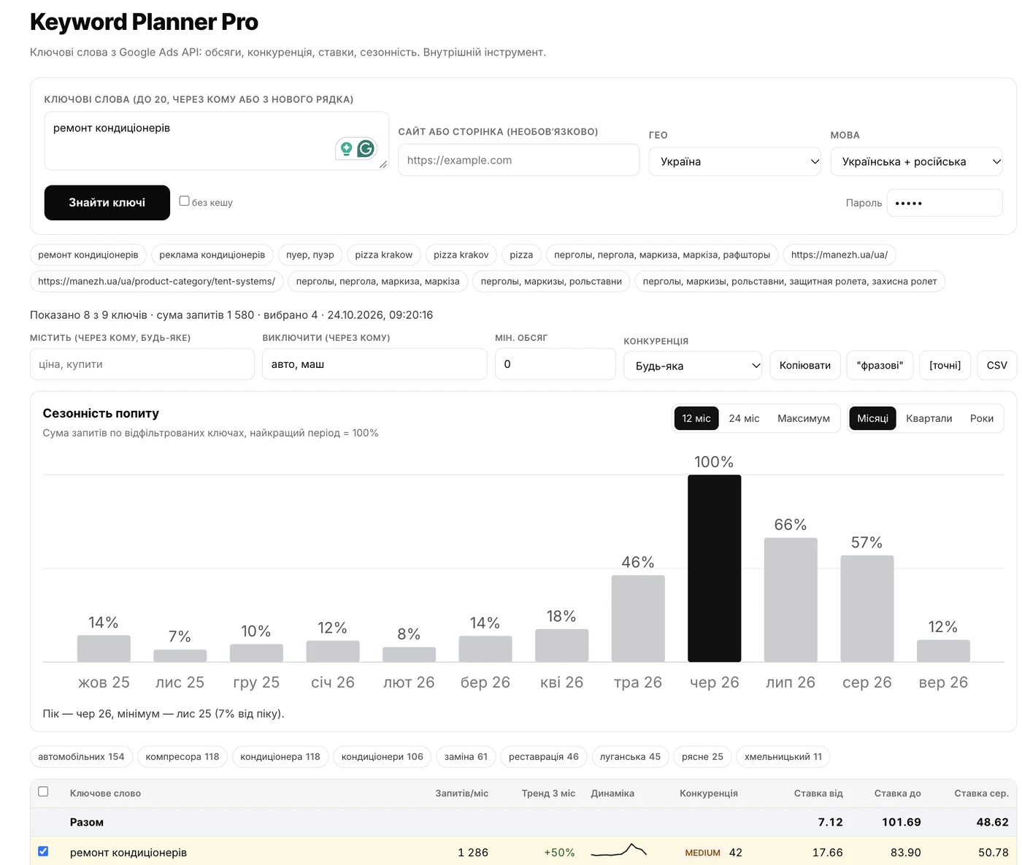Click the лип 26 bar at 66%

pos(791,600)
